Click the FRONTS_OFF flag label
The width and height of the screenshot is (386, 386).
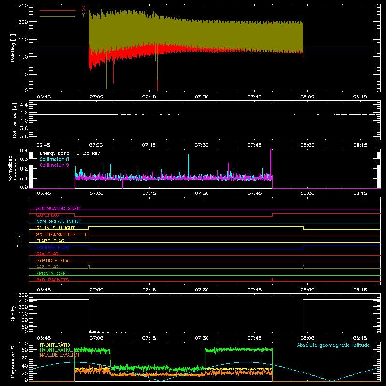click(51, 274)
